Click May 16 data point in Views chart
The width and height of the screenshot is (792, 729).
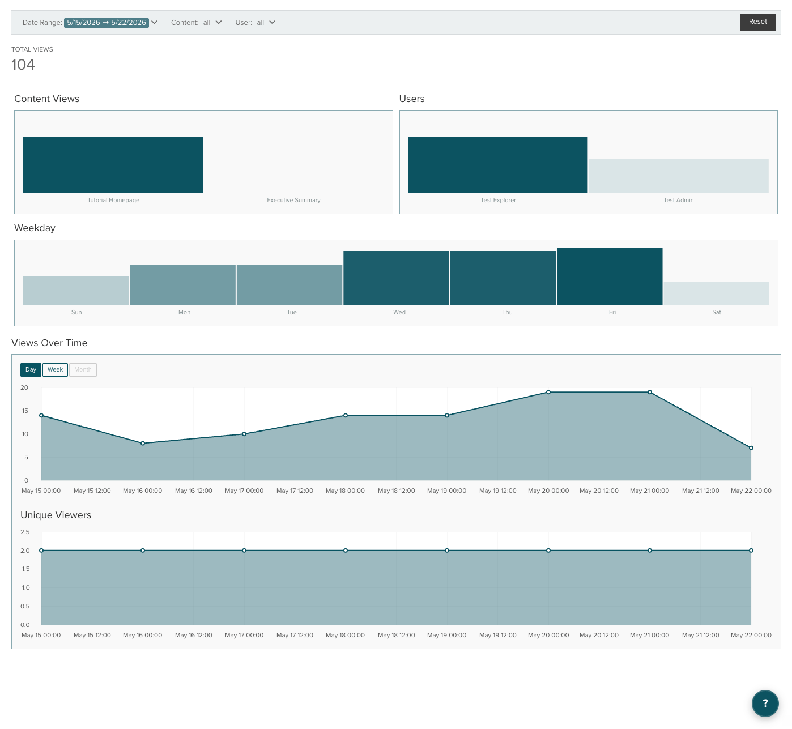tap(143, 443)
